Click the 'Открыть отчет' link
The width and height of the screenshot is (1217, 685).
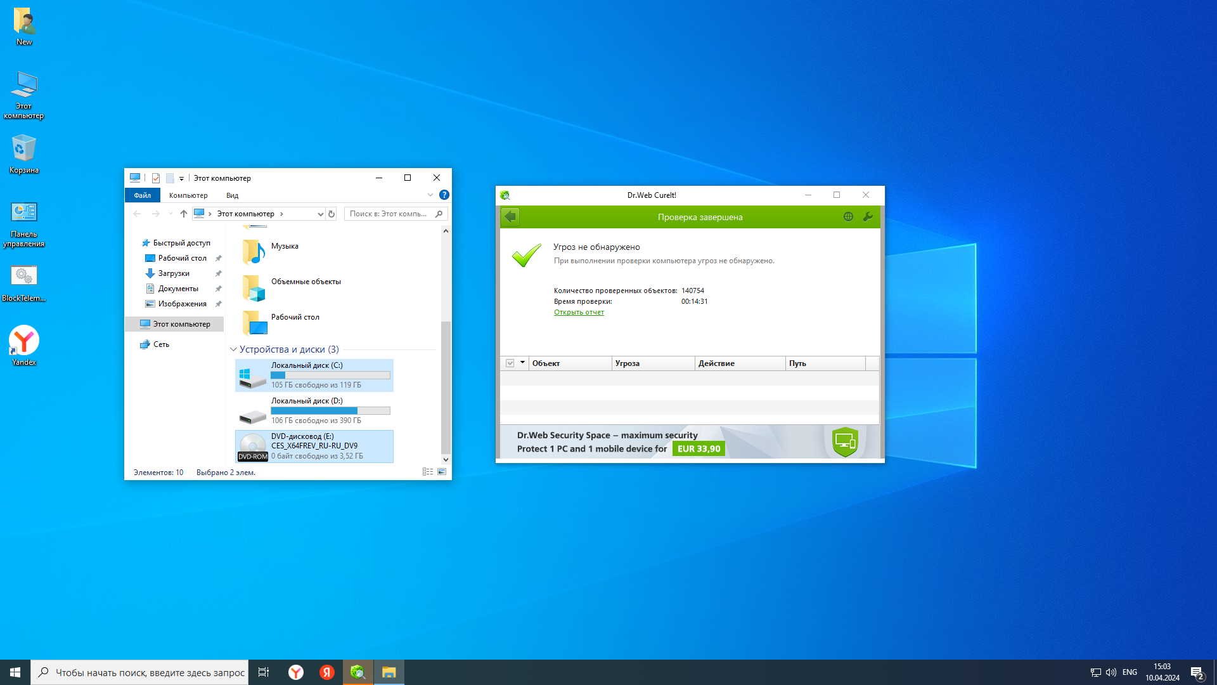point(579,312)
